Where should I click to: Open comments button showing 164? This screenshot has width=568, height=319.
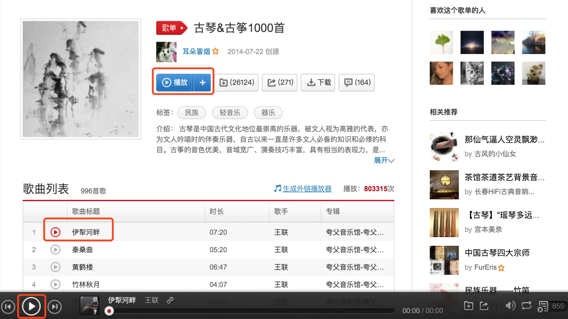pyautogui.click(x=357, y=83)
